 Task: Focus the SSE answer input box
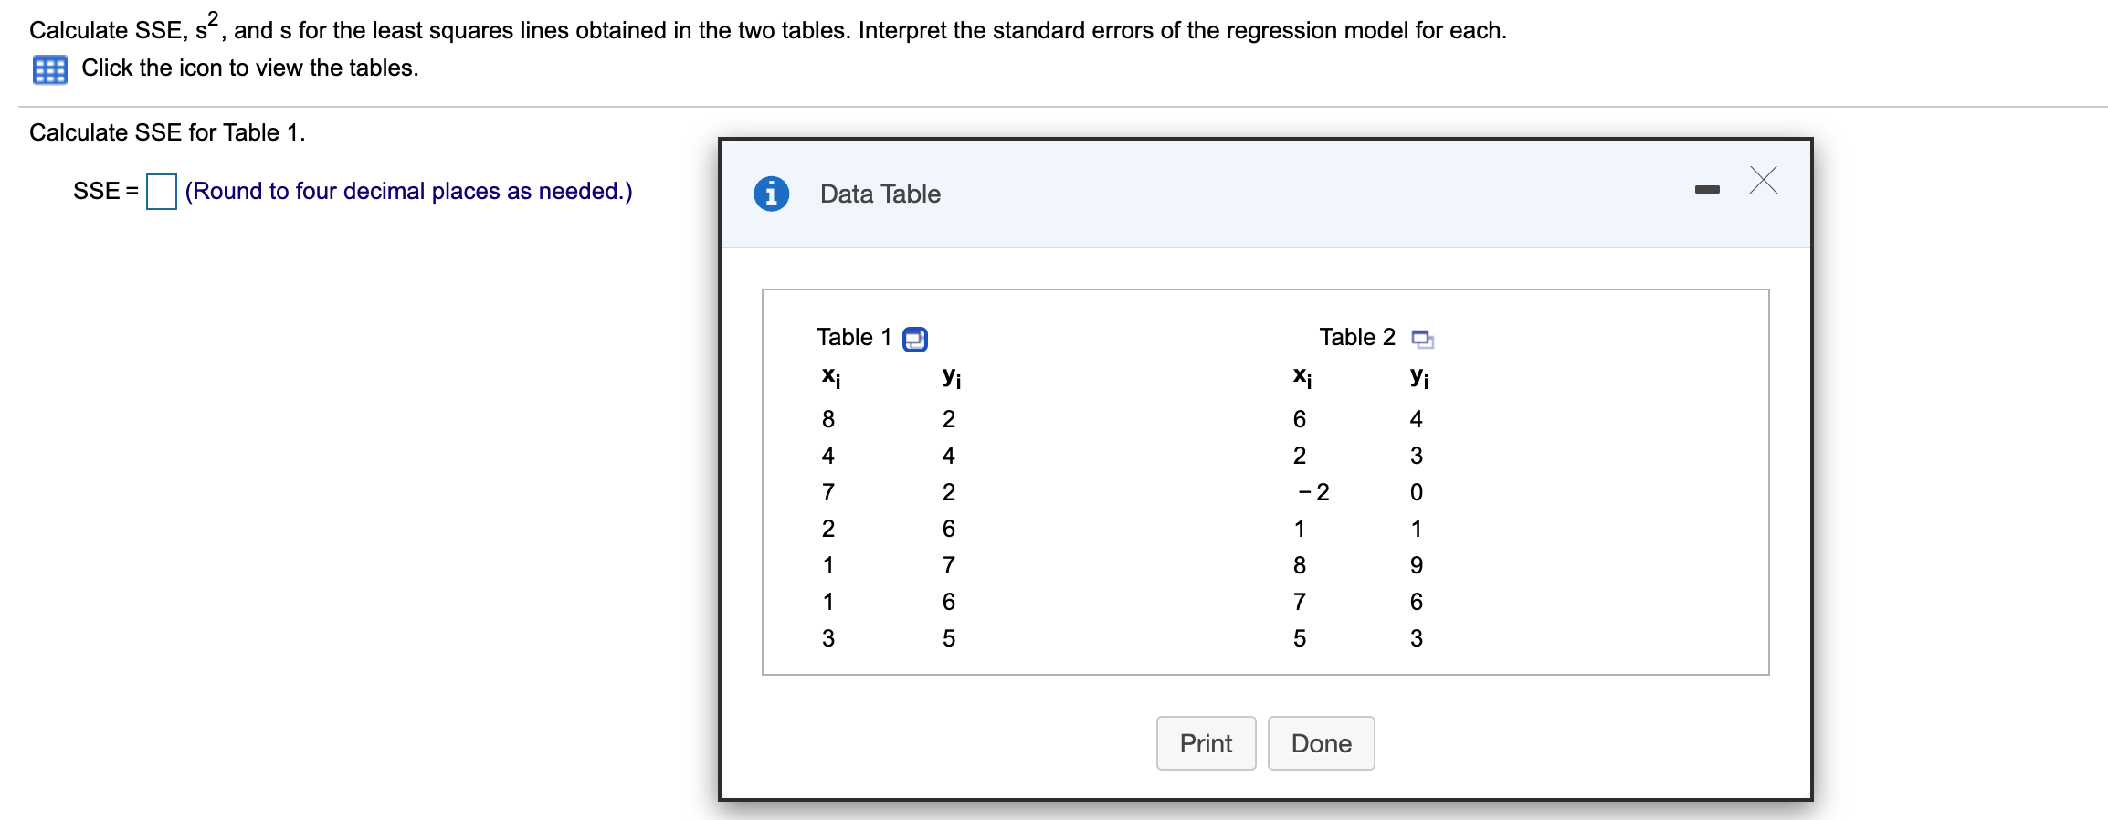click(162, 192)
